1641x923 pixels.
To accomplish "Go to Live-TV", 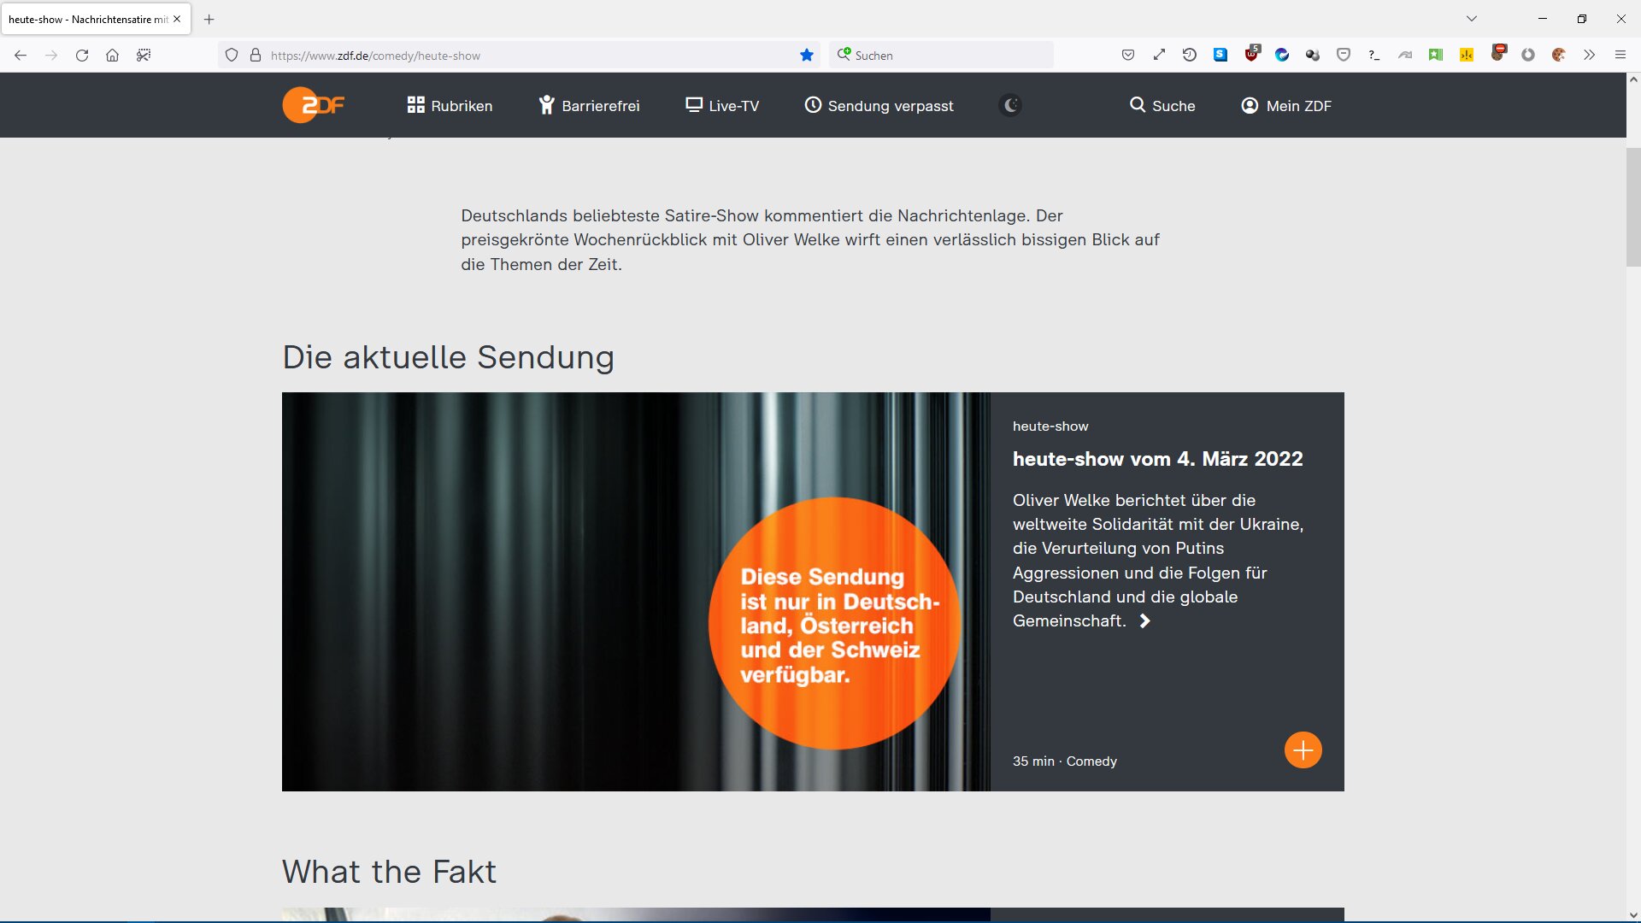I will (722, 105).
